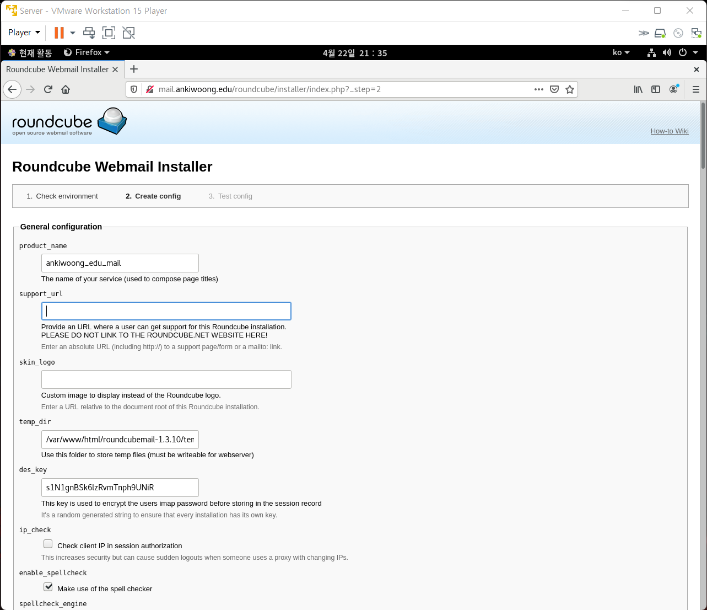The width and height of the screenshot is (707, 610).
Task: Click the Roundcube logo
Action: [69, 122]
